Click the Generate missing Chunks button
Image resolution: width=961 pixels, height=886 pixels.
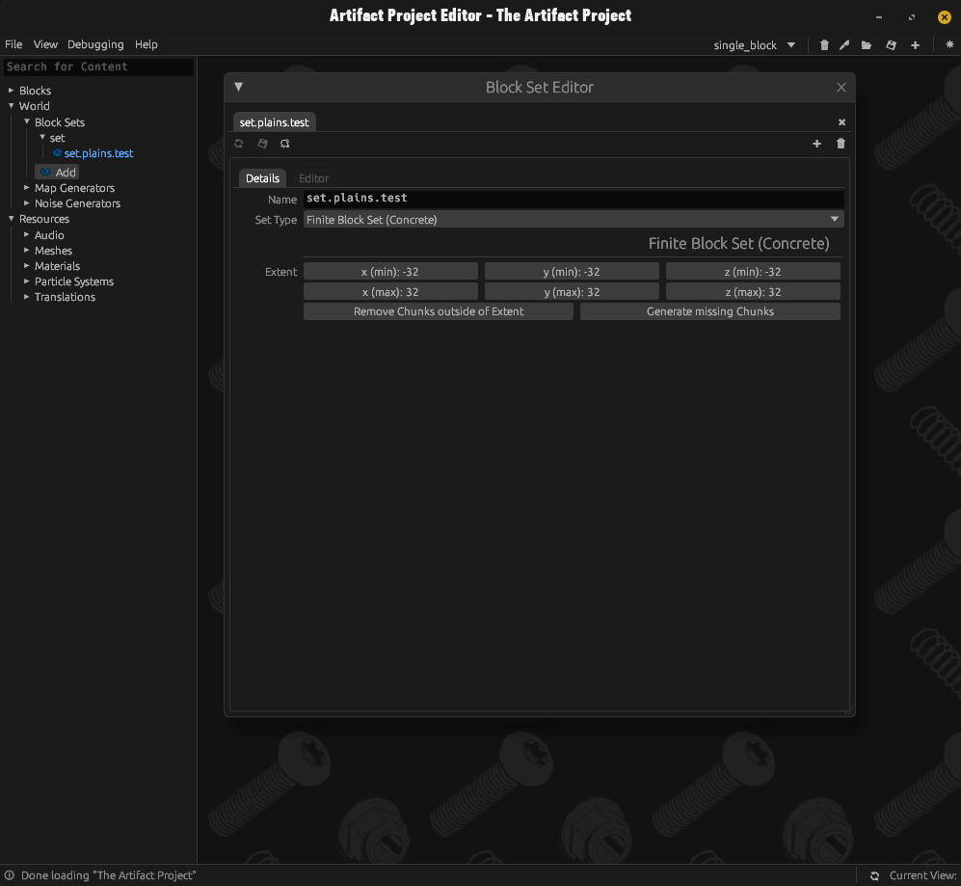709,311
